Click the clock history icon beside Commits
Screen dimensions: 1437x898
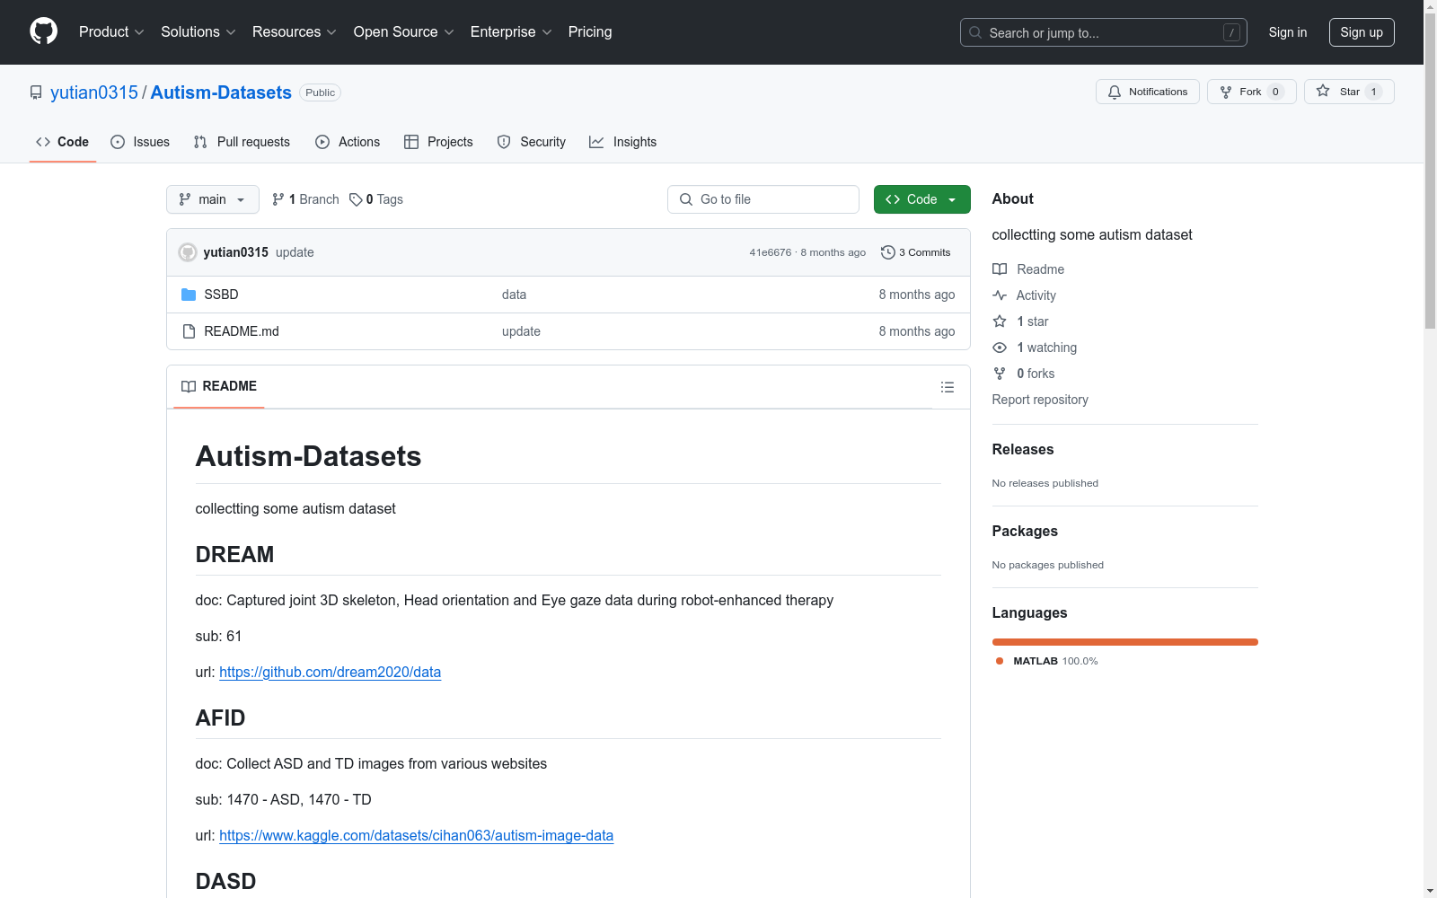click(x=888, y=252)
